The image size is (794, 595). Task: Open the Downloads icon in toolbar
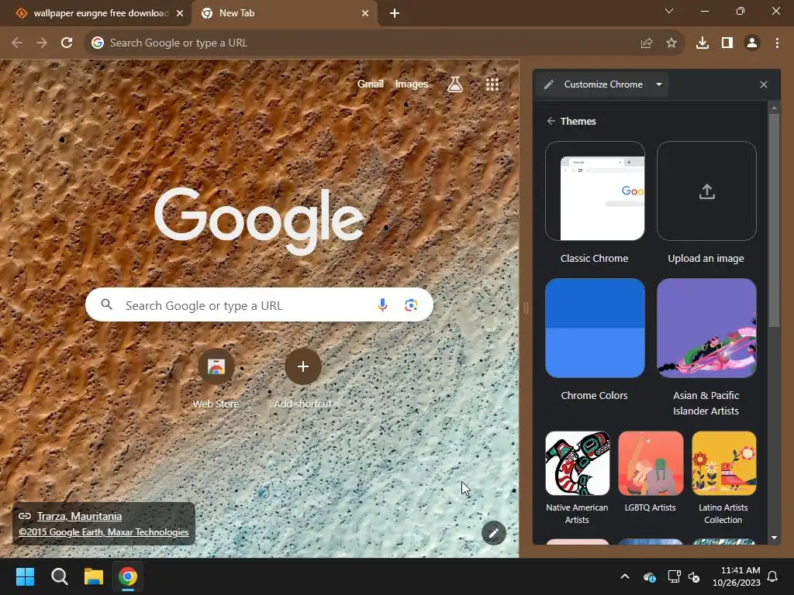(x=703, y=43)
